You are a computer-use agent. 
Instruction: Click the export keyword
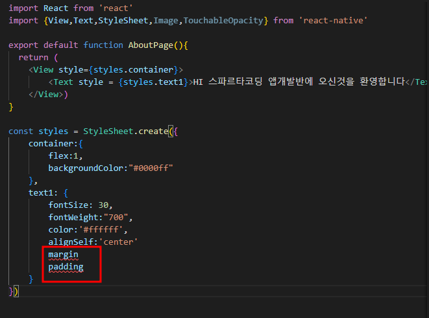point(23,45)
